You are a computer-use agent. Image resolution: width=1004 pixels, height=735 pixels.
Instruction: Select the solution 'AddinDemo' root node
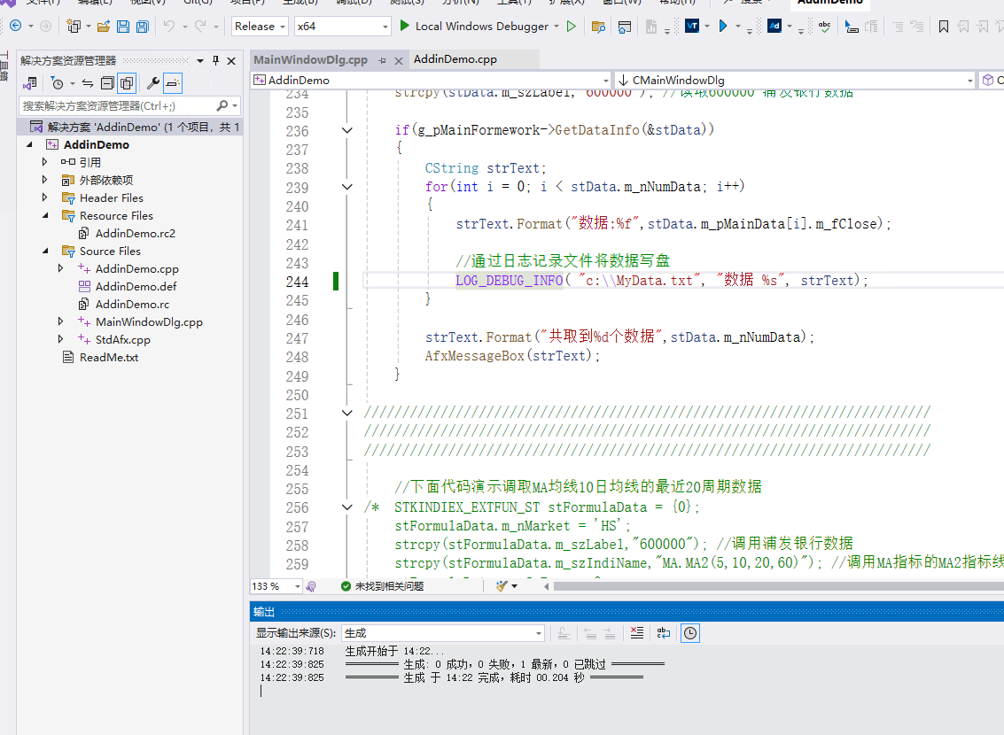(130, 127)
